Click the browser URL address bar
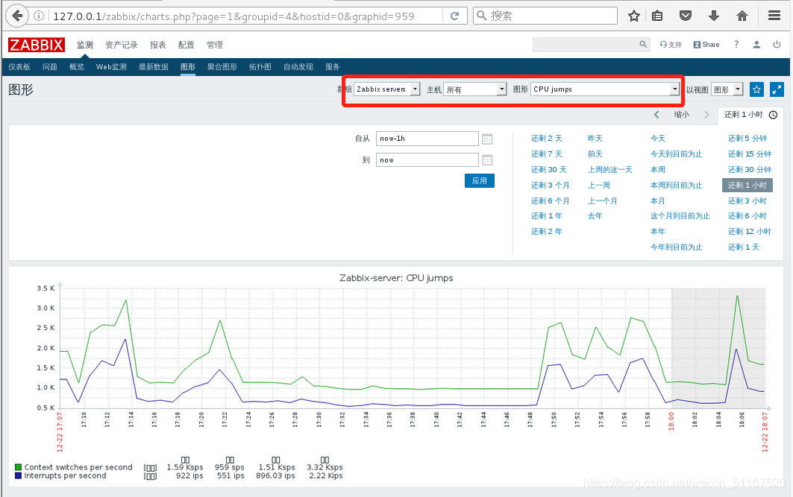793x497 pixels. [x=245, y=16]
